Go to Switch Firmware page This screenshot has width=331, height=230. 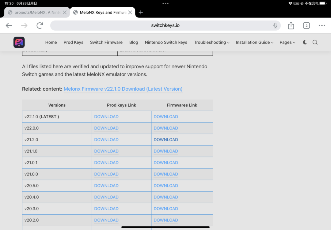pos(106,42)
